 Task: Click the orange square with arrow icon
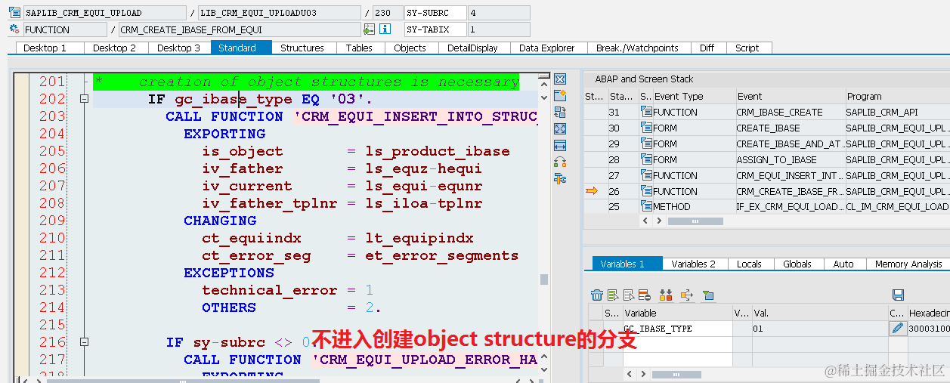click(x=686, y=295)
